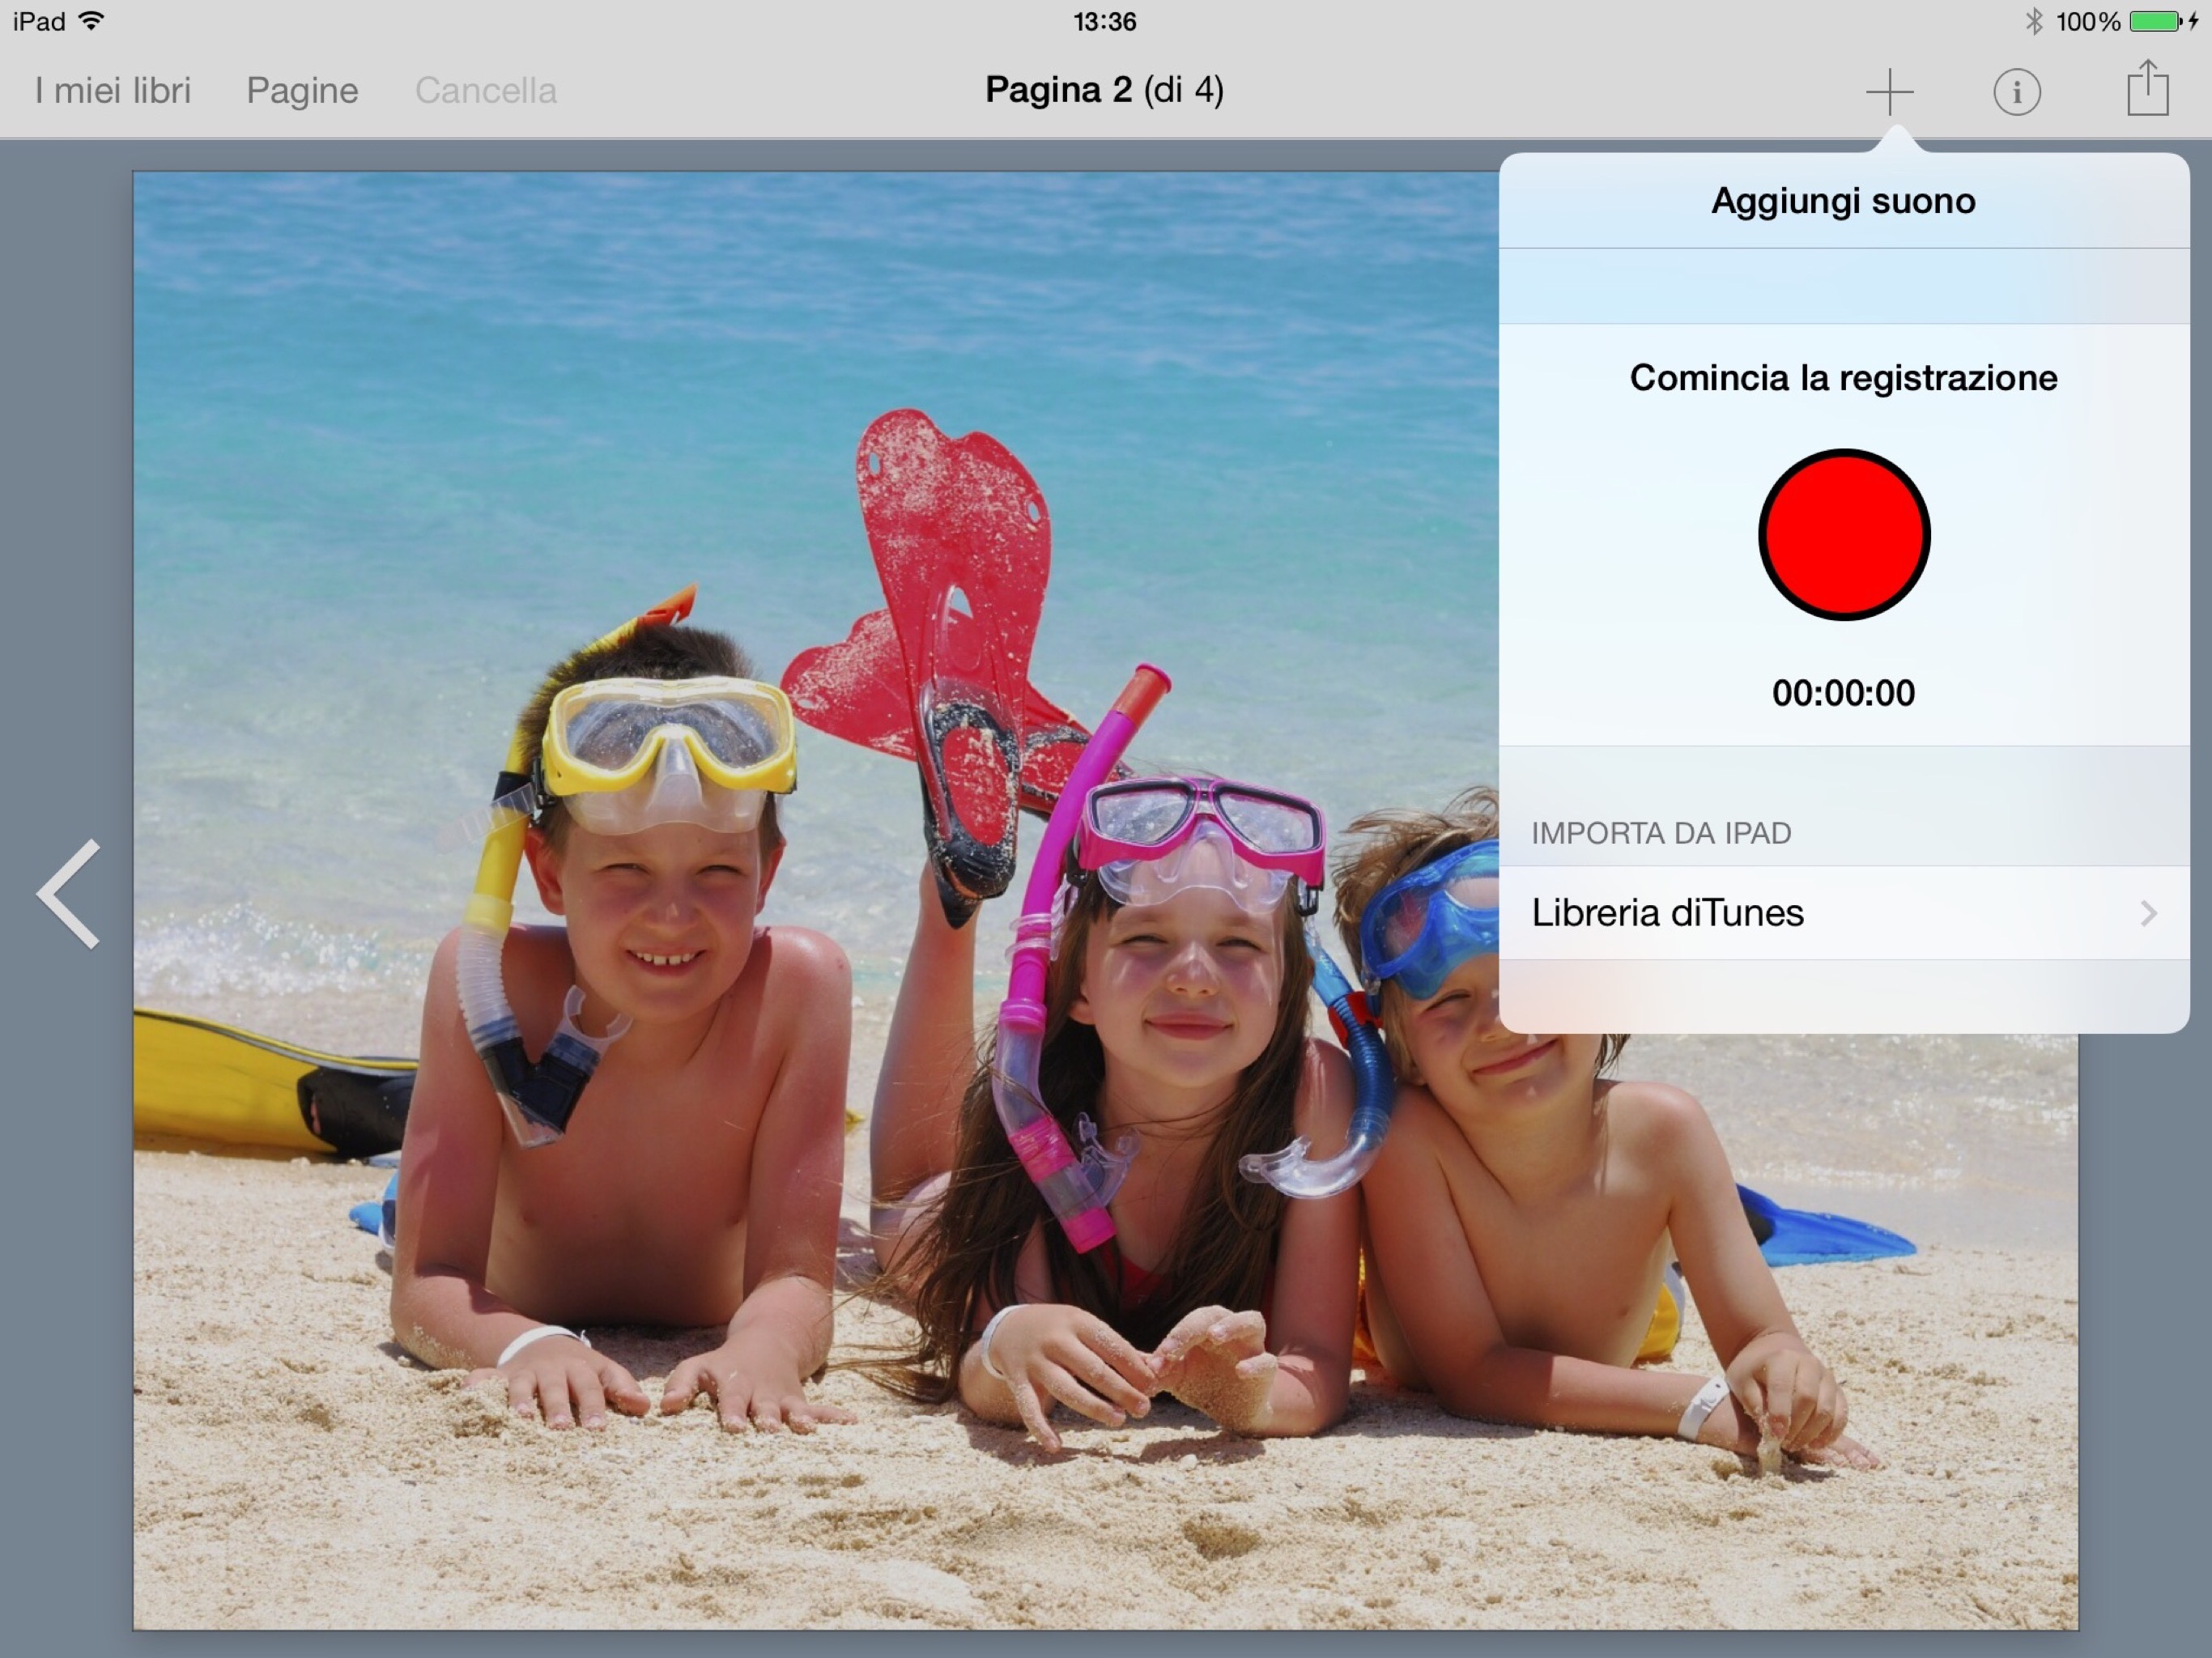The height and width of the screenshot is (1658, 2212).
Task: Tap the share/export icon
Action: click(x=2147, y=90)
